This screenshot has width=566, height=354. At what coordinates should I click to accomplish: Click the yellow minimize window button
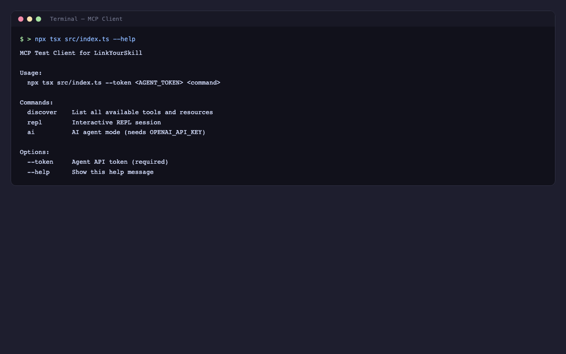click(30, 19)
